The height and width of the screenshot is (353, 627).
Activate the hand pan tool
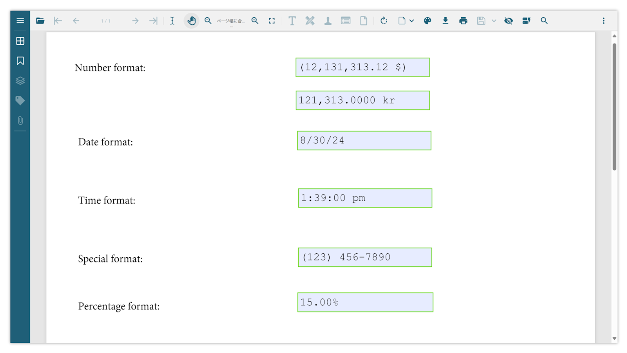click(x=192, y=21)
